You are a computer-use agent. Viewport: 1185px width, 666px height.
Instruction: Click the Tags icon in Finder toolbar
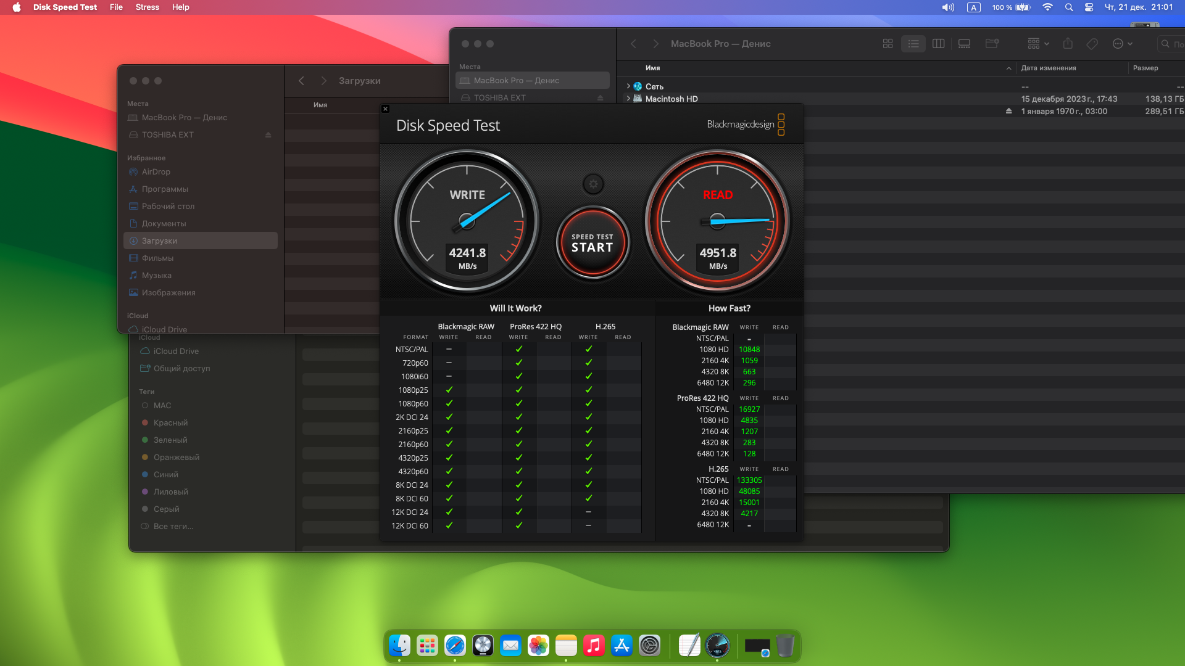coord(1092,44)
